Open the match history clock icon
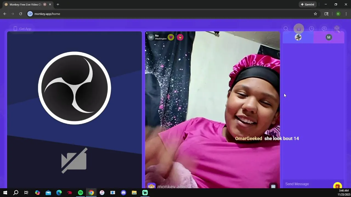The width and height of the screenshot is (351, 197). pos(312,29)
